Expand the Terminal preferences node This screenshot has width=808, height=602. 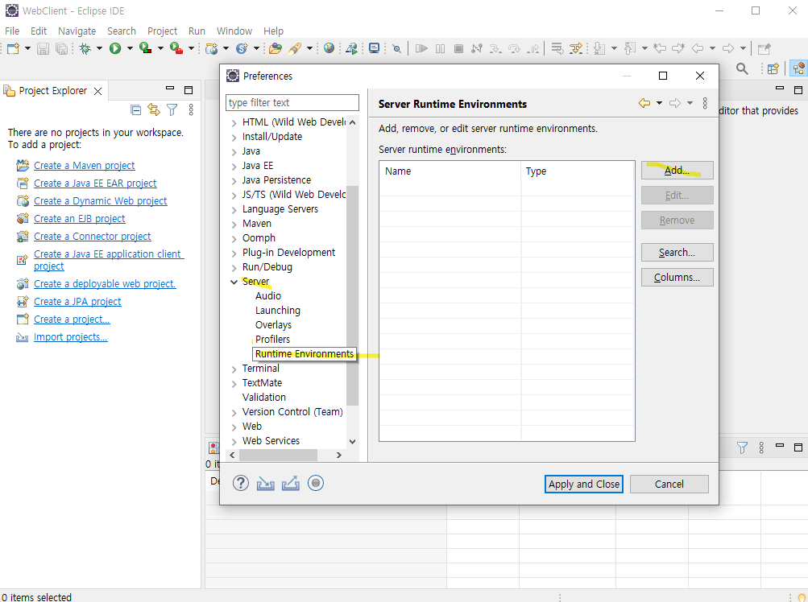point(234,369)
